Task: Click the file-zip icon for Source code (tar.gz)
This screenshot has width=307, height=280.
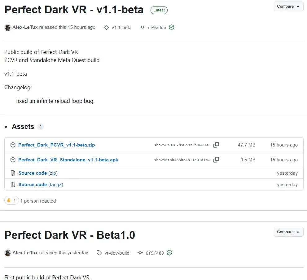Action: pos(13,185)
